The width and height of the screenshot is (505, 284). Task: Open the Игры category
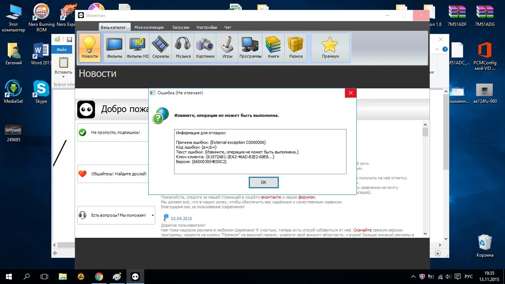[x=227, y=48]
